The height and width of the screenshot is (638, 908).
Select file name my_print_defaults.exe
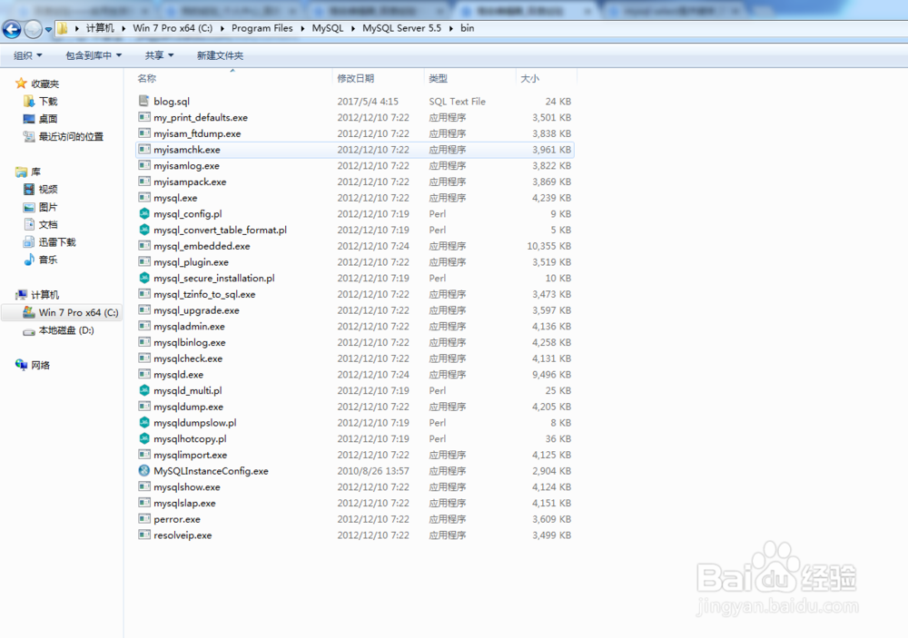coord(201,118)
